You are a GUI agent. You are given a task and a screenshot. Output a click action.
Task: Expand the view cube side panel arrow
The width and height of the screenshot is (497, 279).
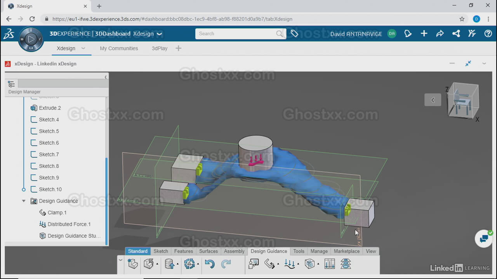click(433, 100)
